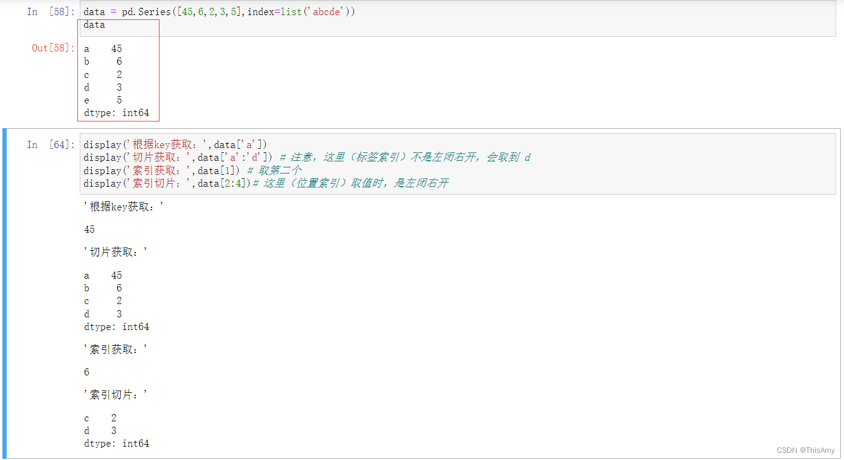Click 'dtype: int64' in Out[58] output
The image size is (844, 460).
(x=117, y=113)
